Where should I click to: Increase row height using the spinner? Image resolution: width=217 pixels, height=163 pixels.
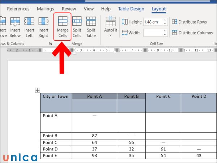[x=166, y=20]
